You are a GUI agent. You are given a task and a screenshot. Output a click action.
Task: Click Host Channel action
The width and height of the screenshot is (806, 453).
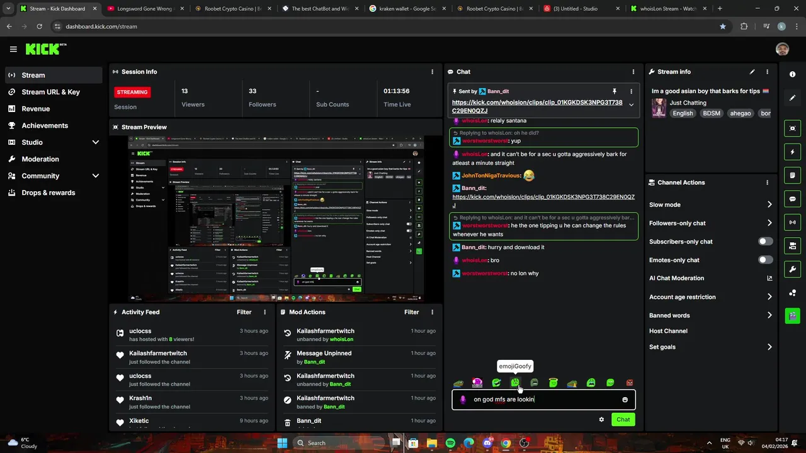(x=668, y=331)
